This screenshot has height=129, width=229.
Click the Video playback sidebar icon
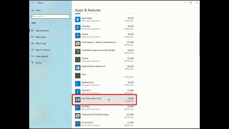pos(33,56)
